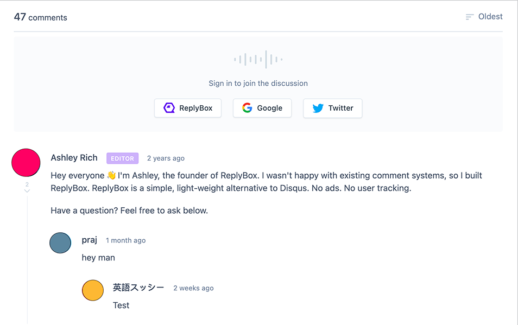Click the orange avatar of 英語スッシー
Viewport: 518px width, 325px height.
click(x=93, y=290)
